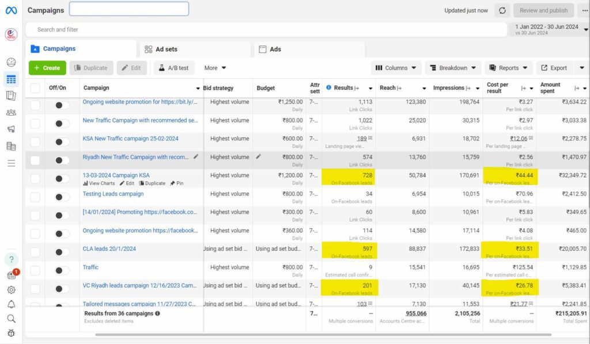Screen dimensions: 590x344
Task: Click the Review and publish button
Action: click(543, 10)
